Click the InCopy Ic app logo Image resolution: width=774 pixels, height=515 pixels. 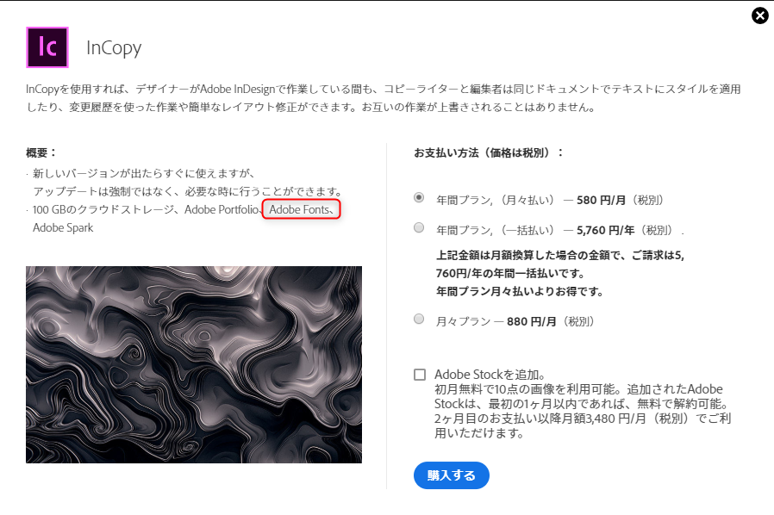[47, 47]
